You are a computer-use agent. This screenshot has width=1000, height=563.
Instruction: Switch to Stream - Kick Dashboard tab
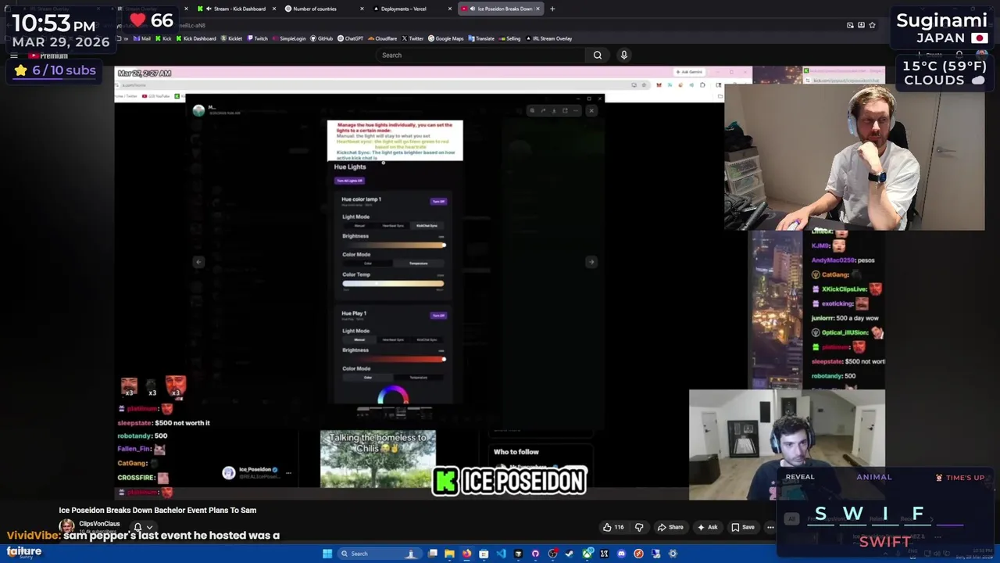(x=237, y=9)
